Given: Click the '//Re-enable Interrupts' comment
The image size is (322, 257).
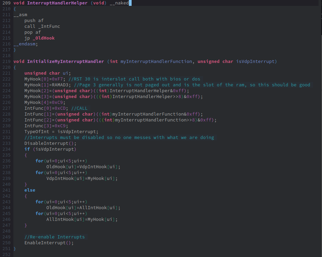Looking at the screenshot, I should coord(54,237).
